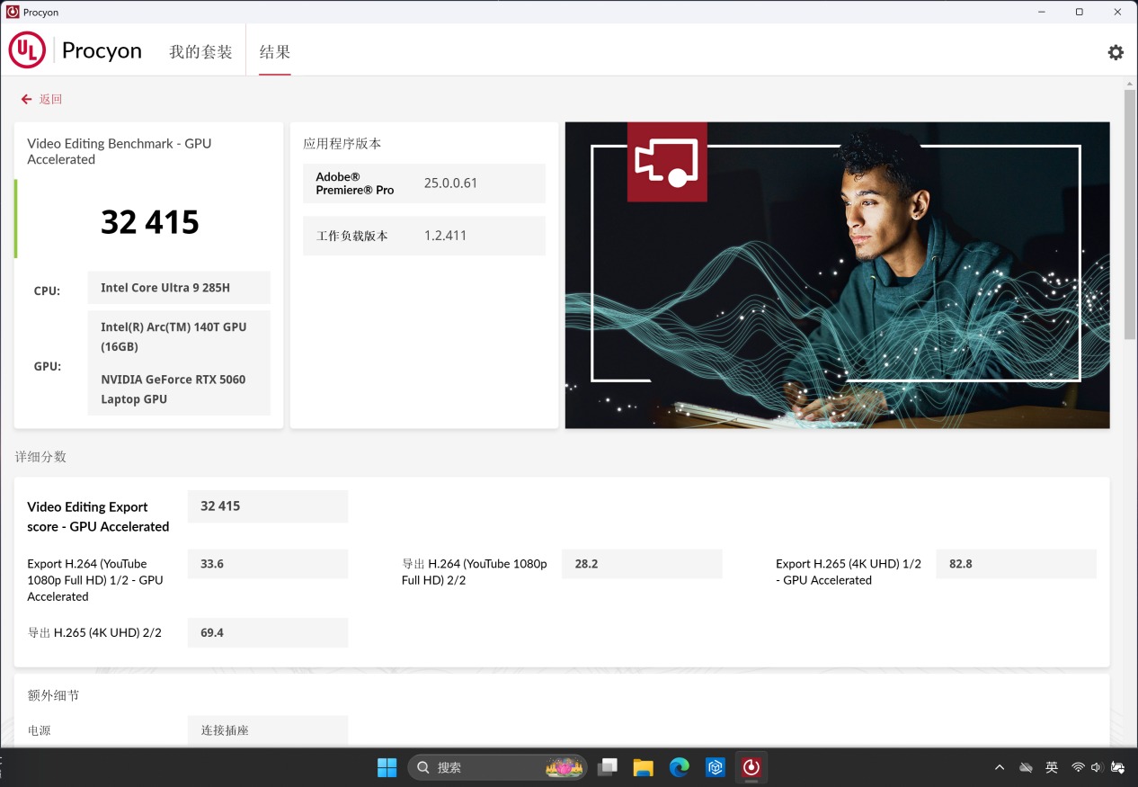The height and width of the screenshot is (787, 1138).
Task: Click the red camera badge on the benchmark image
Action: point(667,162)
